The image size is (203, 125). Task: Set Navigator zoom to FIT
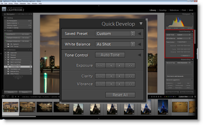click(x=20, y=14)
